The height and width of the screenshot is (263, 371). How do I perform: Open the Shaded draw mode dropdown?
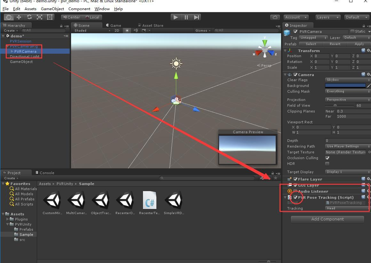point(92,30)
